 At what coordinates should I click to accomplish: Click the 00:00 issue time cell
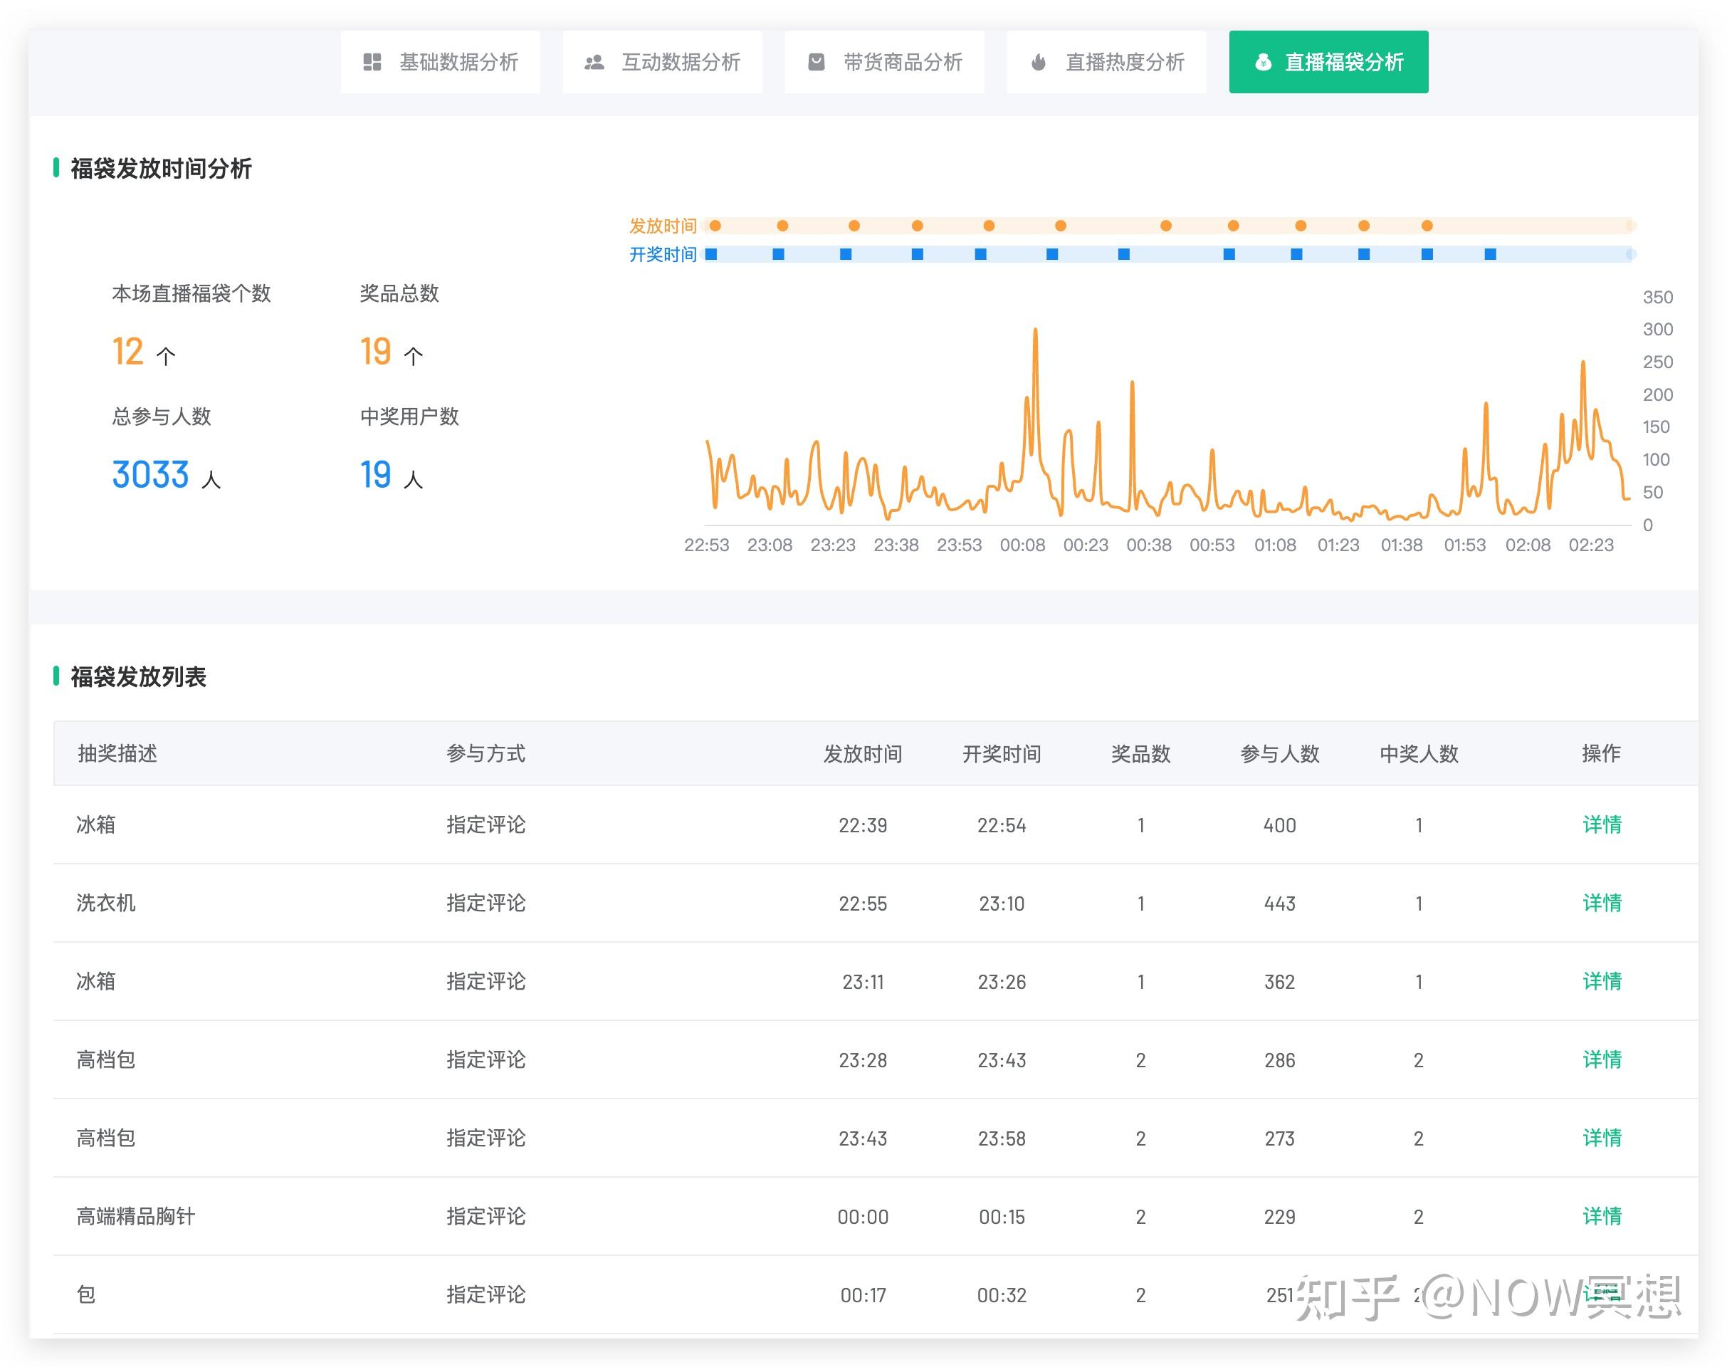pos(863,1218)
